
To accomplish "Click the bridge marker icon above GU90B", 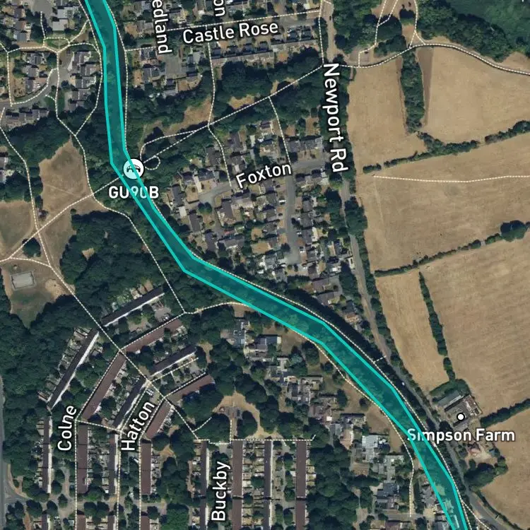I will (x=133, y=169).
